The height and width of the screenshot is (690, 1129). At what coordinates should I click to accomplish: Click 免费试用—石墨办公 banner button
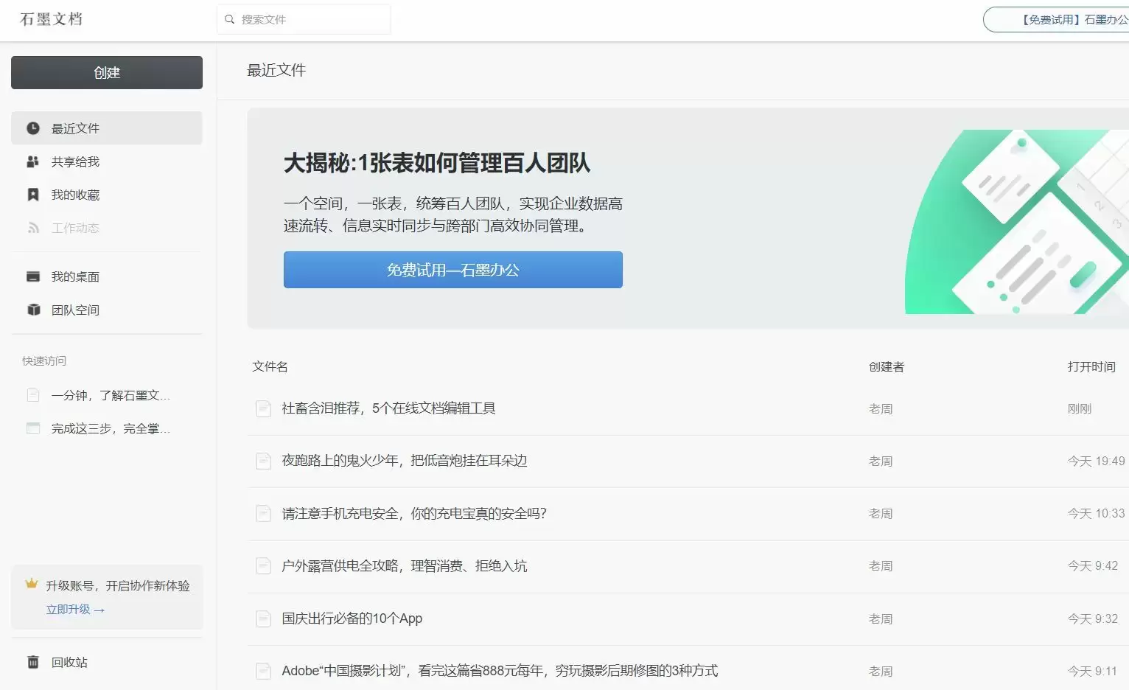click(452, 270)
